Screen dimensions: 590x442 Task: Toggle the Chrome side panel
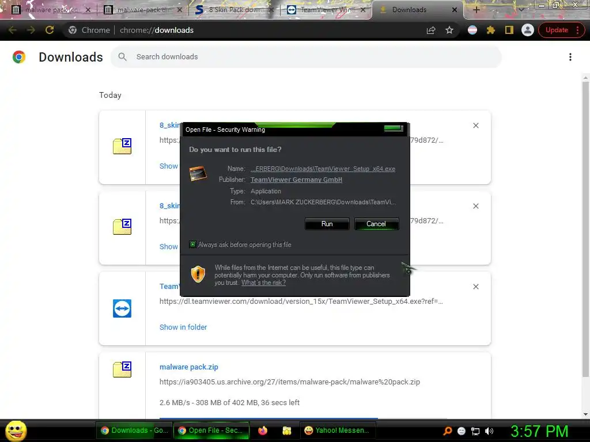(x=509, y=30)
